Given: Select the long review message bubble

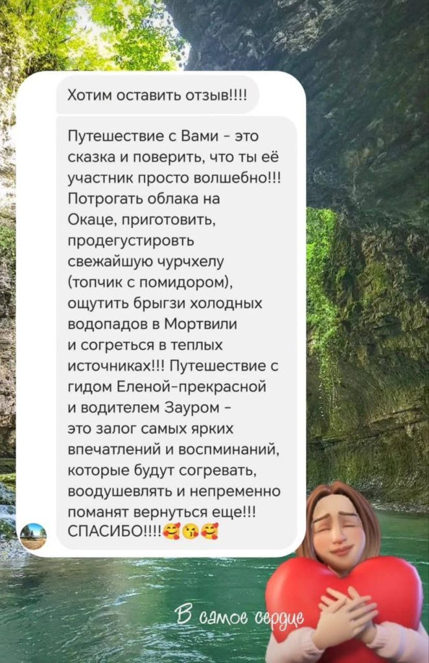Looking at the screenshot, I should coord(177,333).
